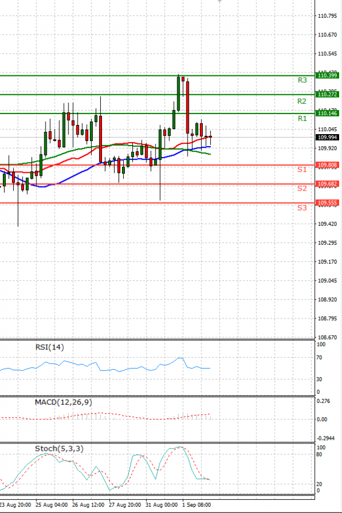Click the green 110.399 price tag
The height and width of the screenshot is (513, 342).
(x=327, y=75)
